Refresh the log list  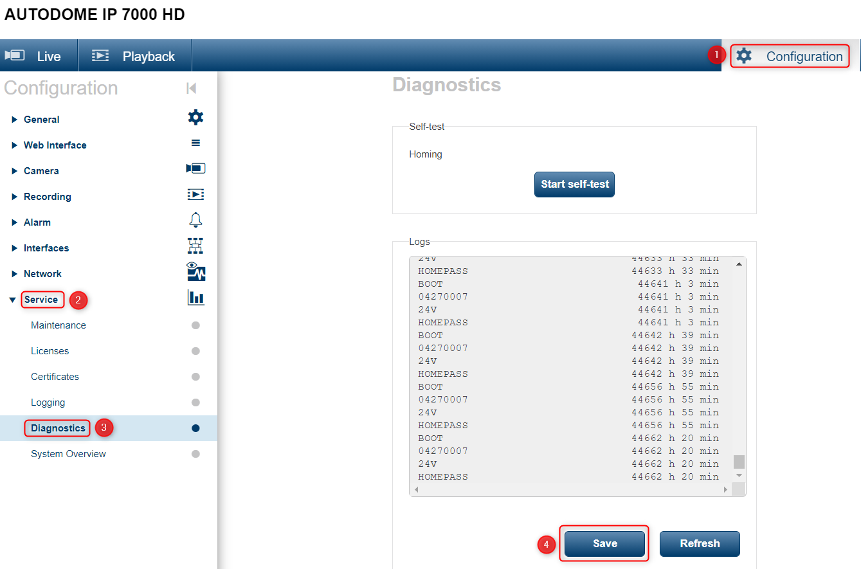(x=700, y=543)
